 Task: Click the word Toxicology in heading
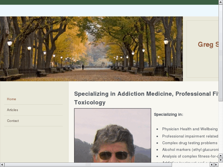tap(90, 102)
